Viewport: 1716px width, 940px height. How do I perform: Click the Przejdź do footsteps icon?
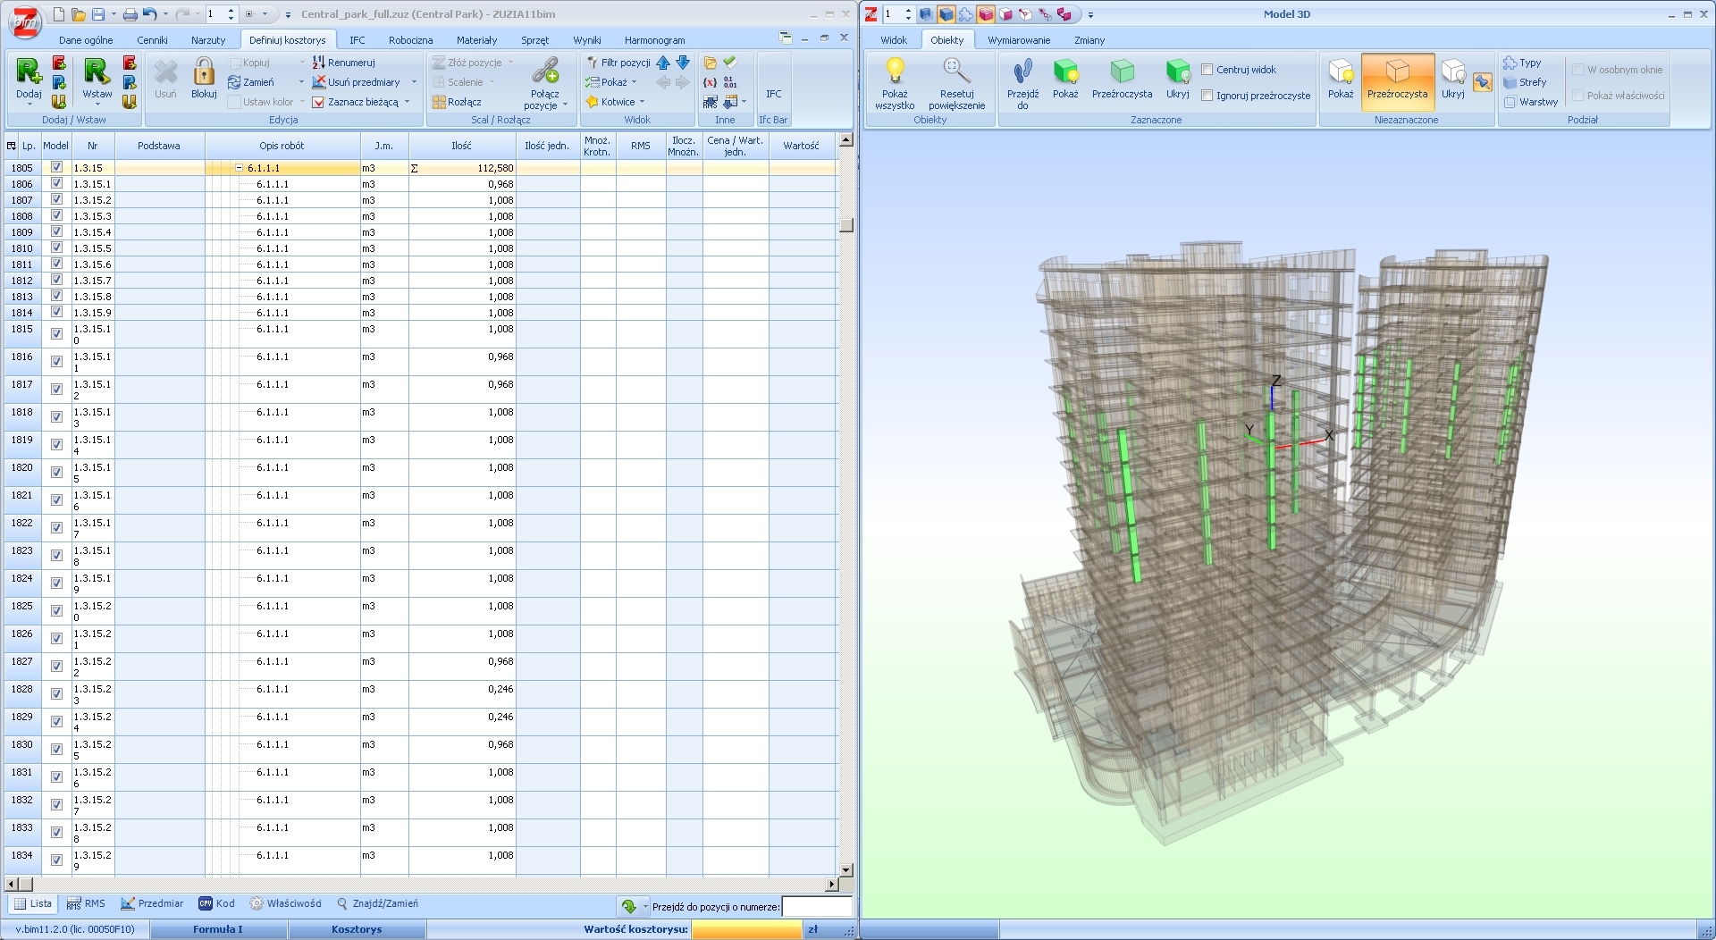coord(1022,71)
